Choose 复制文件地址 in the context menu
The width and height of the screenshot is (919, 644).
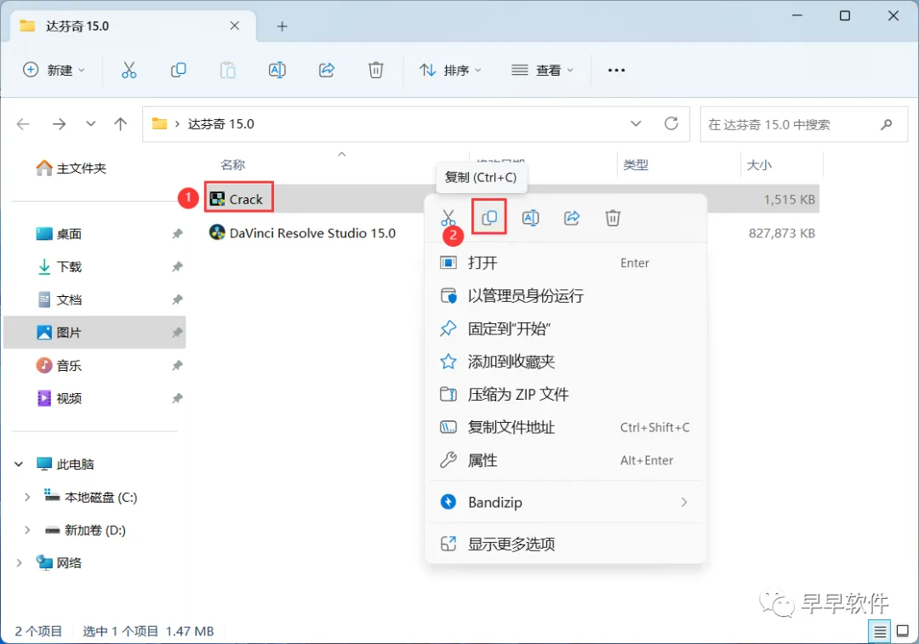[566, 427]
